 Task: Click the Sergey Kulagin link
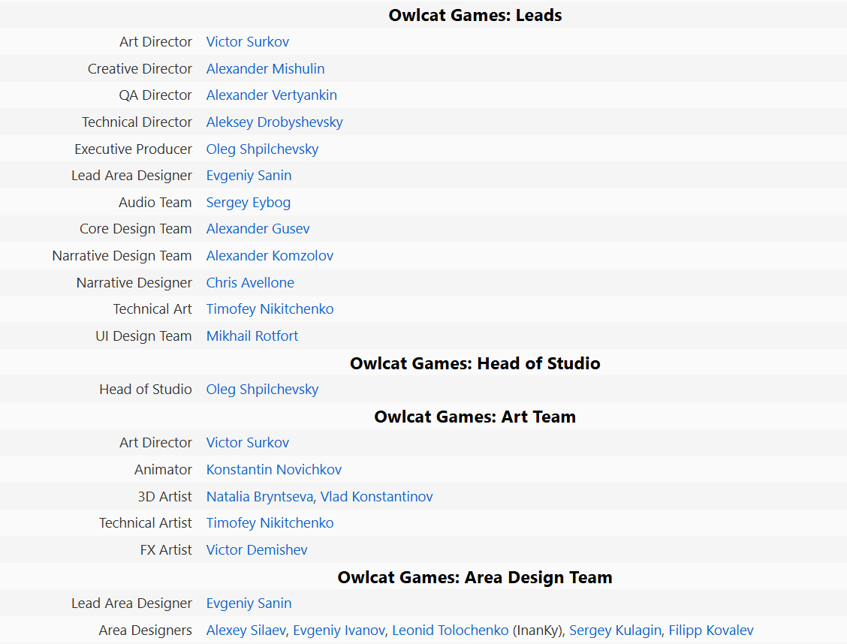click(615, 630)
